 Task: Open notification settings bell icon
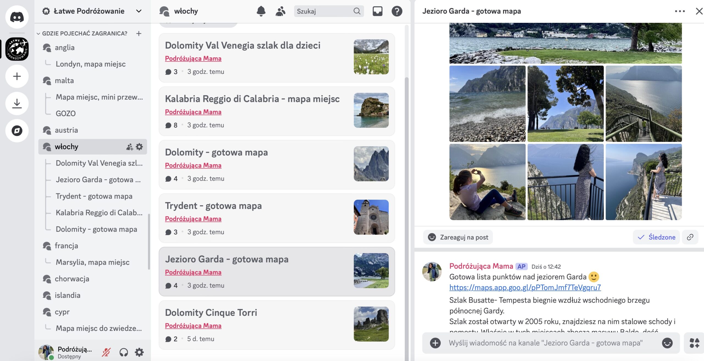(261, 11)
